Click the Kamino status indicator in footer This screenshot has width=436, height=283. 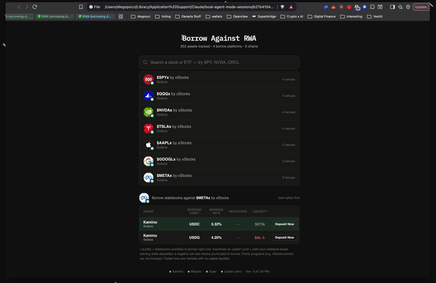[x=176, y=272]
